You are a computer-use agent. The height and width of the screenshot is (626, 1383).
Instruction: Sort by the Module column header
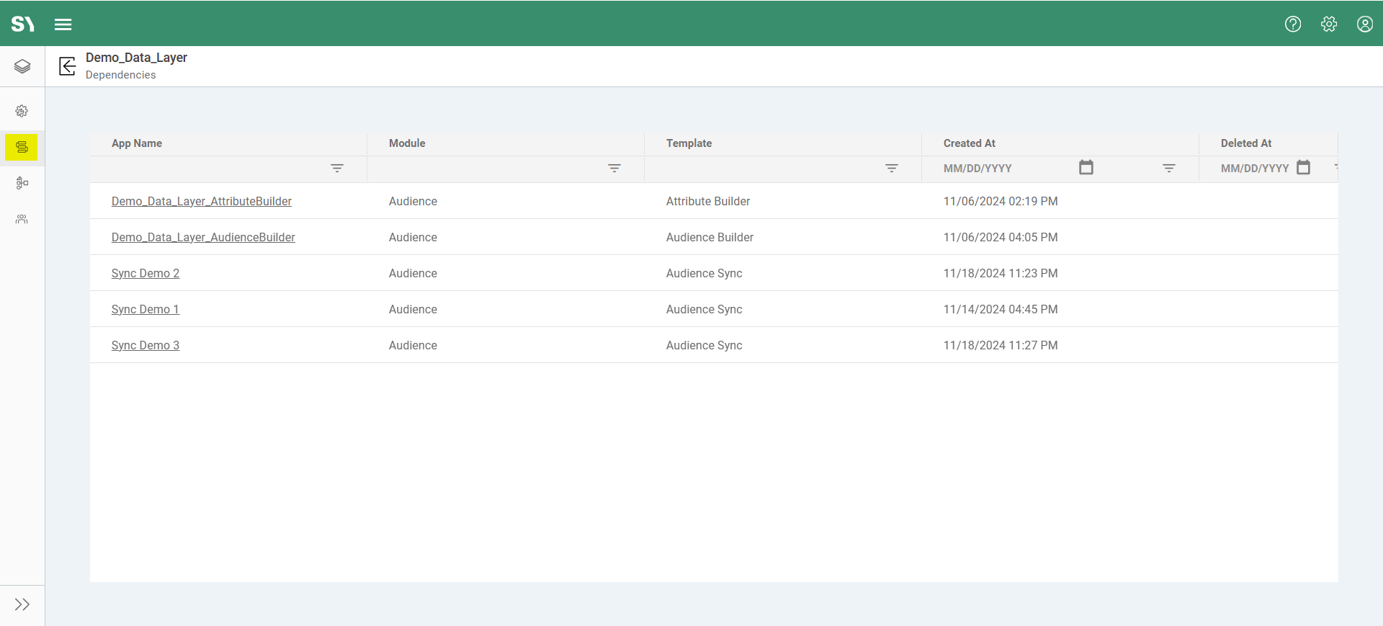pyautogui.click(x=407, y=143)
